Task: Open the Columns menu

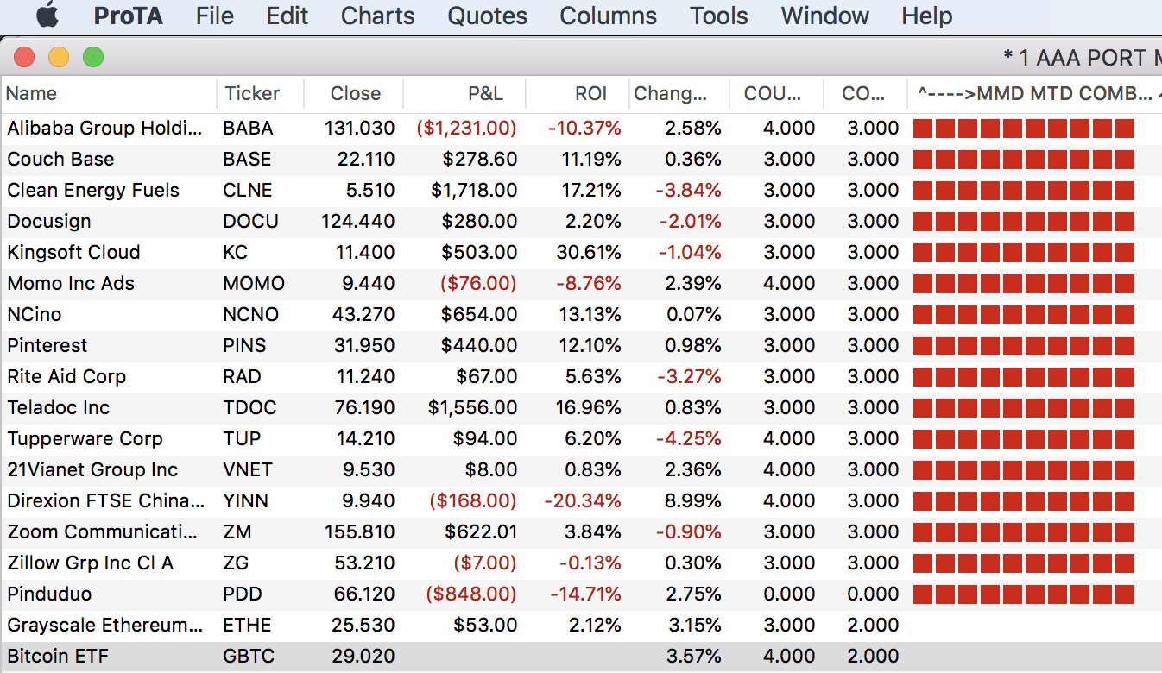Action: pos(608,16)
